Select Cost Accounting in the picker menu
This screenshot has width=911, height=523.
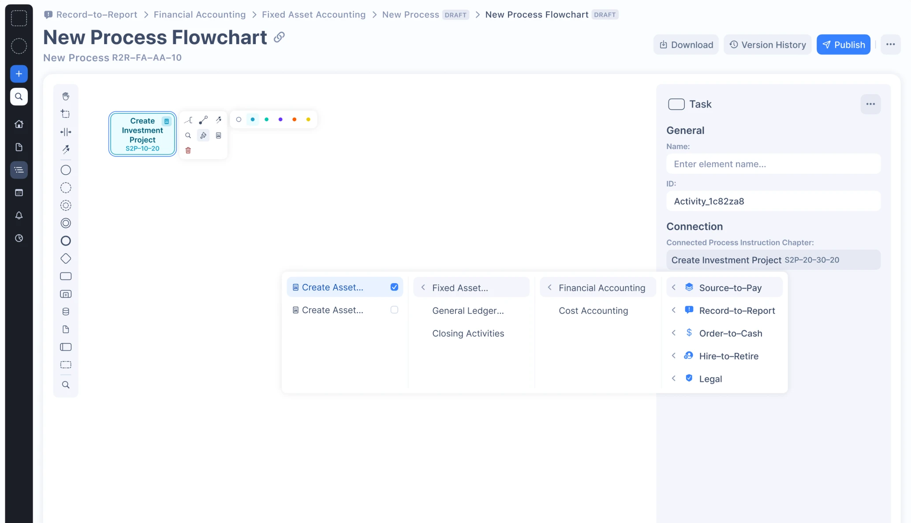[x=593, y=310]
